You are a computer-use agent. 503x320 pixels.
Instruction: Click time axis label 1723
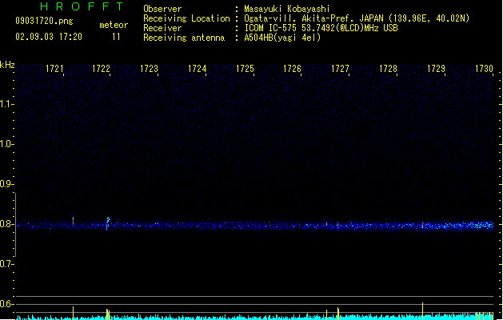(150, 69)
